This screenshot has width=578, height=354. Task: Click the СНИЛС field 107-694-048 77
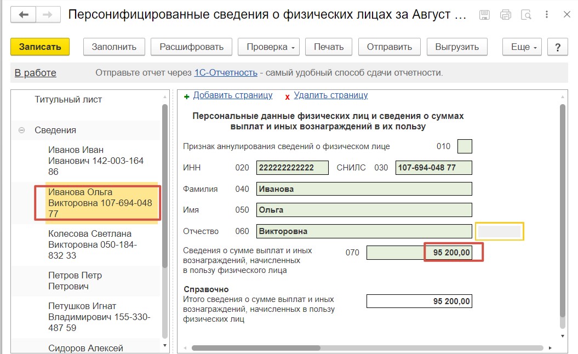pyautogui.click(x=433, y=168)
